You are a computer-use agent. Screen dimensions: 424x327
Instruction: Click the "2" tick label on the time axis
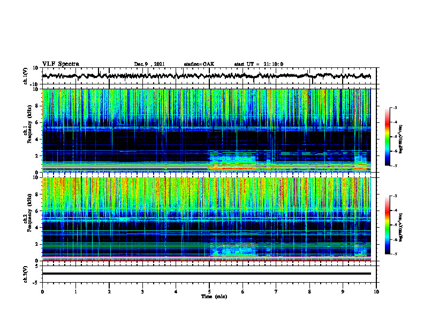point(109,292)
